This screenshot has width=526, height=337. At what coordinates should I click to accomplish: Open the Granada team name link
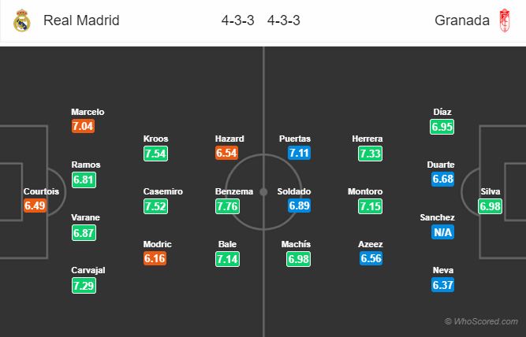462,20
